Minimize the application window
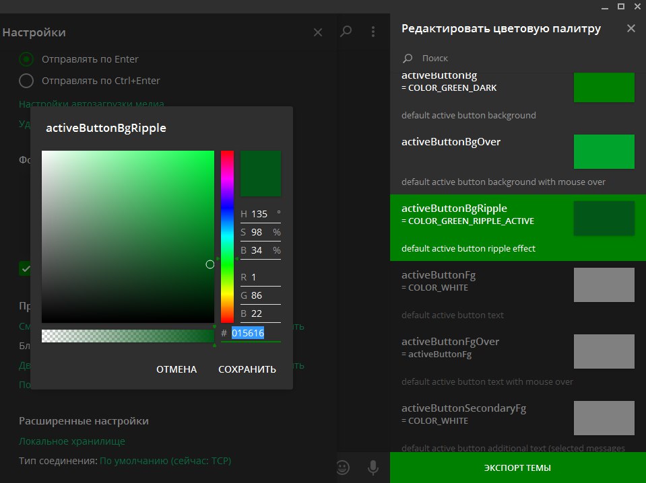The width and height of the screenshot is (646, 483). 605,7
